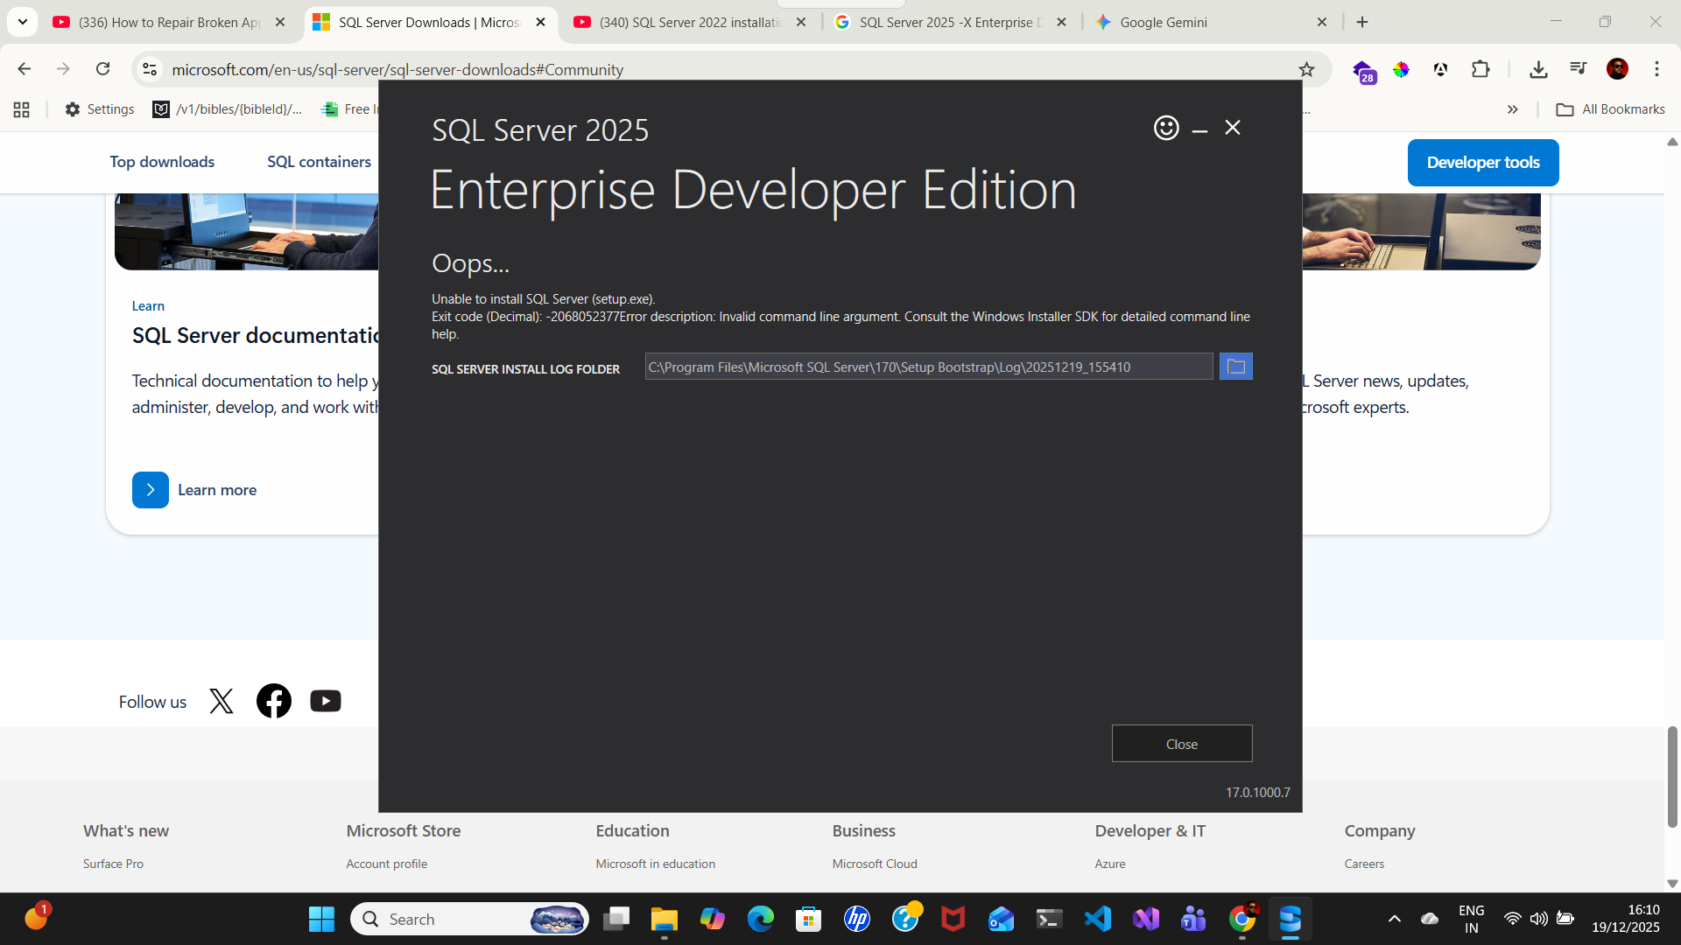The height and width of the screenshot is (945, 1681).
Task: Expand the tab search dropdown arrow
Action: 23,22
